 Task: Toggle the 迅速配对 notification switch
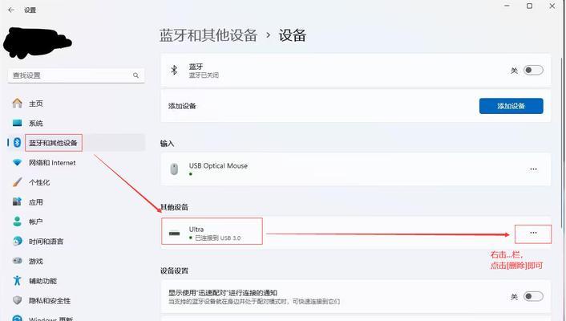coord(533,296)
